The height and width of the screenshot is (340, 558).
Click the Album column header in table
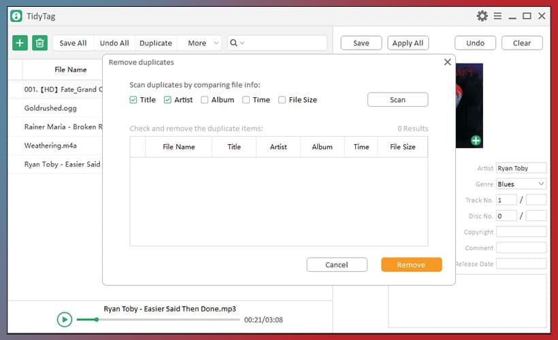[323, 147]
